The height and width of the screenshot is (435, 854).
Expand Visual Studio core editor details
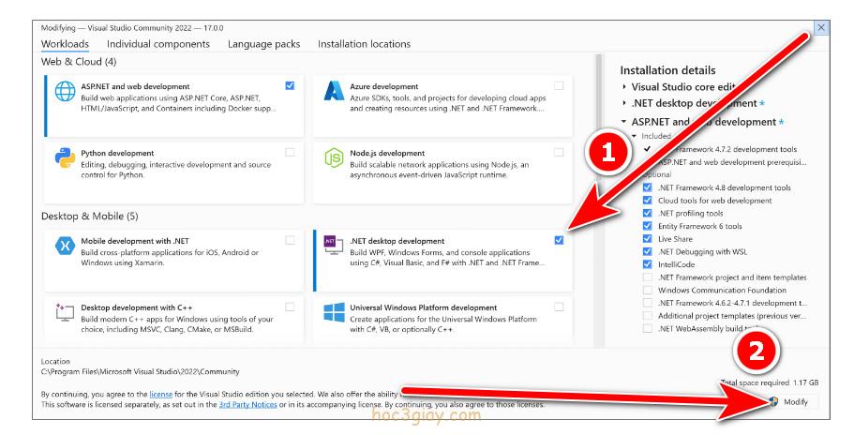(x=625, y=87)
